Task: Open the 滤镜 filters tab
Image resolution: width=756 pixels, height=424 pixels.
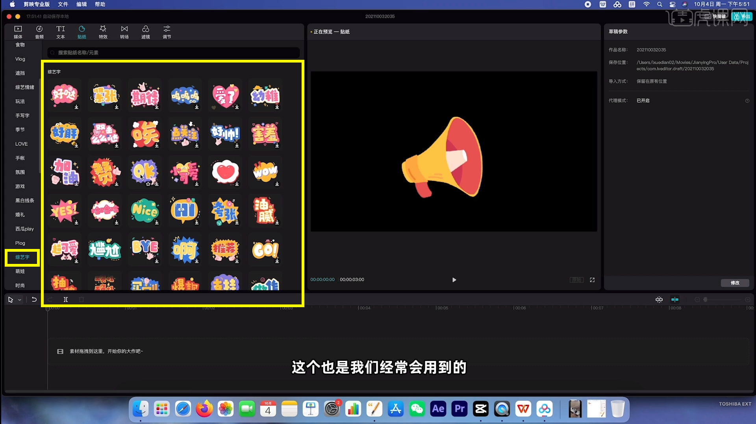Action: click(146, 32)
